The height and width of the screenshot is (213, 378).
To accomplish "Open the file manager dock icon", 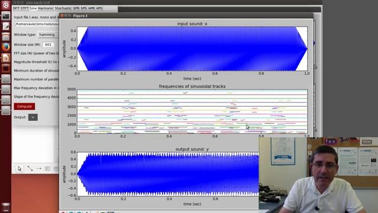I will pyautogui.click(x=5, y=37).
